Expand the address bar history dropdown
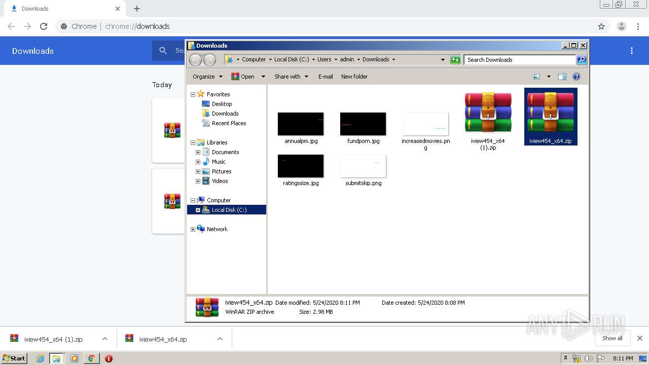Viewport: 649px width, 365px height. click(443, 60)
